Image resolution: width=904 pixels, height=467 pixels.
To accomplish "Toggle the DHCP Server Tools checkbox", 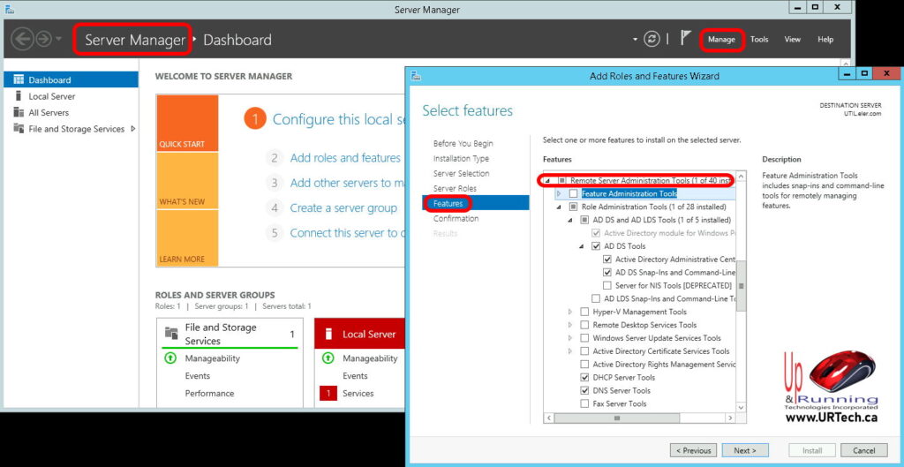I will [584, 378].
